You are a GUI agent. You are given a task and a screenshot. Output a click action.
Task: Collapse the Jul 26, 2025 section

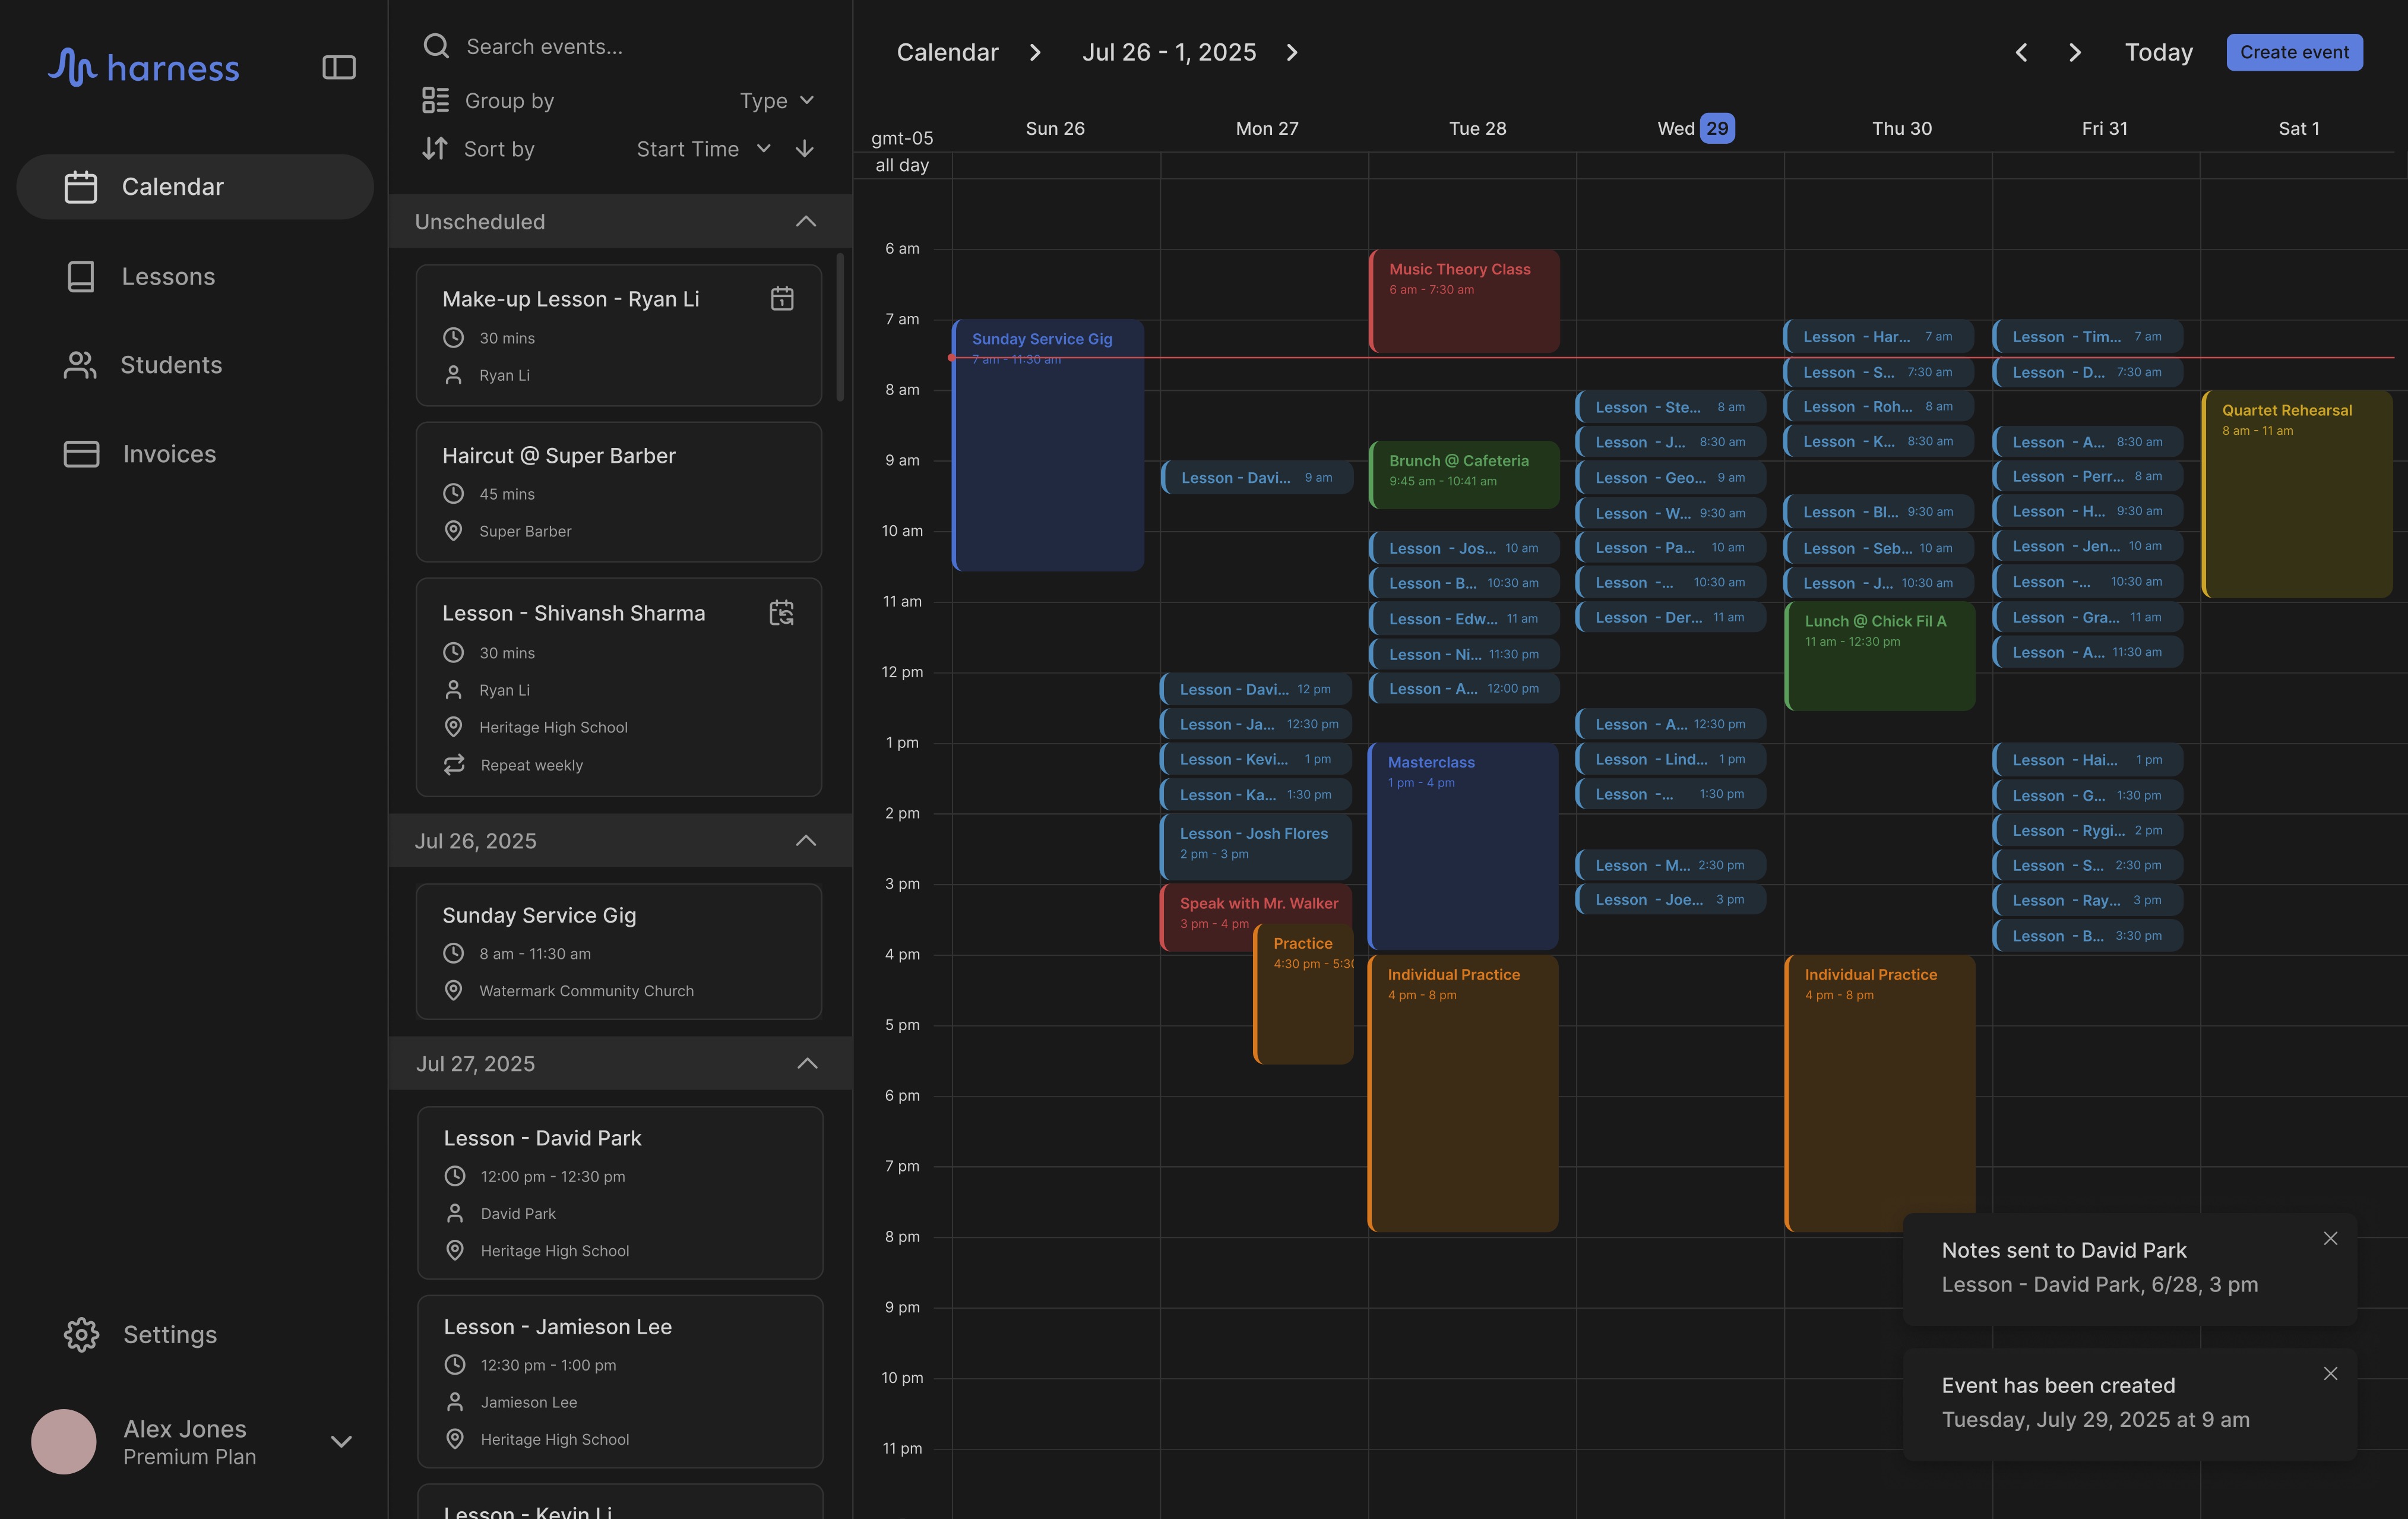click(806, 841)
